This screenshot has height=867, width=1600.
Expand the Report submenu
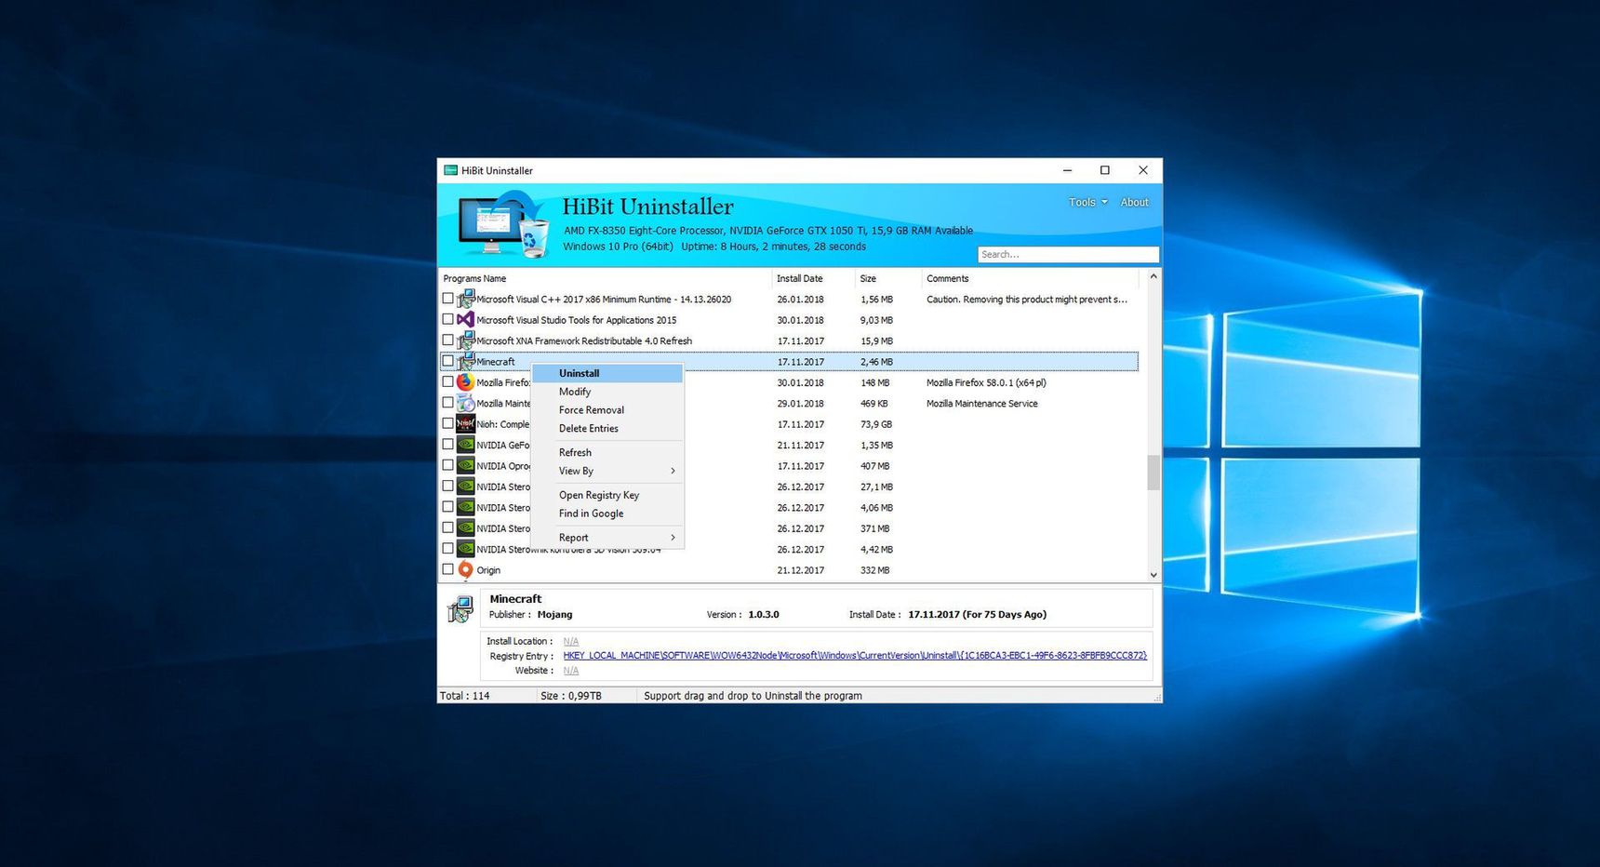click(607, 538)
